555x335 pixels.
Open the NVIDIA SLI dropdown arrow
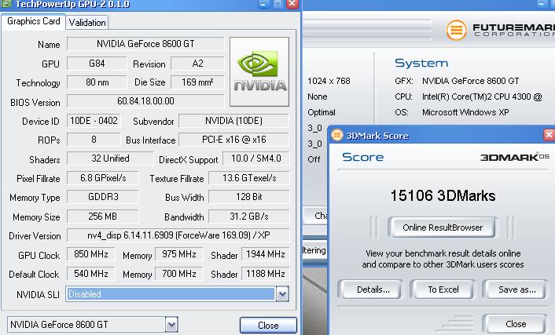tap(282, 294)
